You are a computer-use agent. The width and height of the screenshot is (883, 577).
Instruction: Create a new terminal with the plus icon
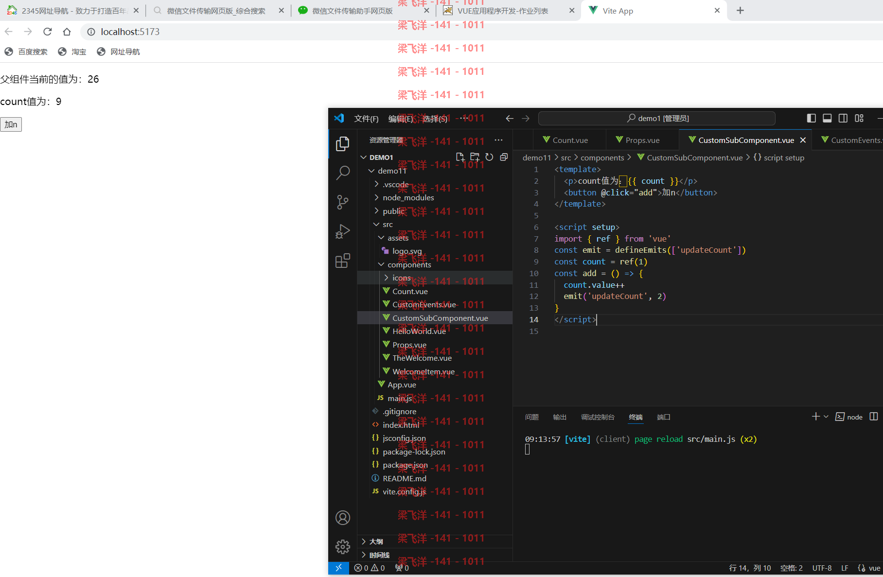tap(816, 417)
